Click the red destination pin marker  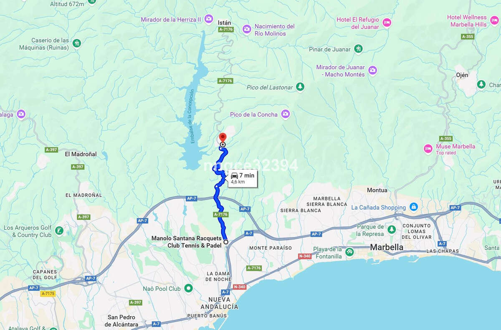point(223,137)
